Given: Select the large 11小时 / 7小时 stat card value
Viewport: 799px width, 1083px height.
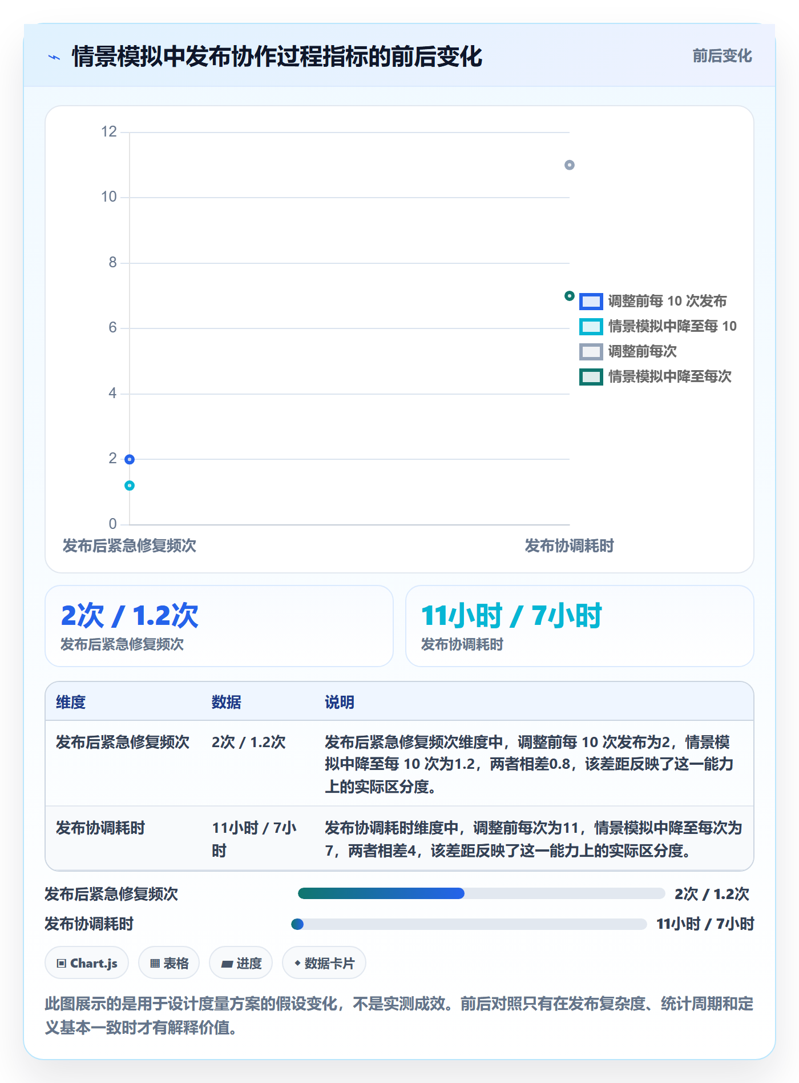Looking at the screenshot, I should (511, 616).
